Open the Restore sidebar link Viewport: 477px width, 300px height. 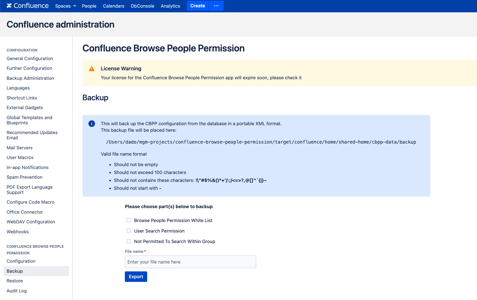pos(15,281)
